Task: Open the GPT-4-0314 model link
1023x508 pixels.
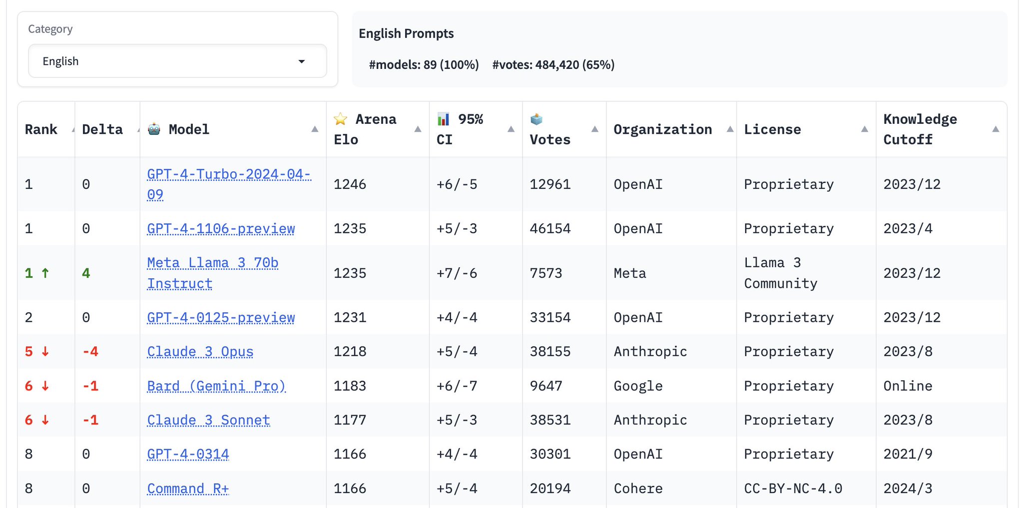Action: point(188,454)
